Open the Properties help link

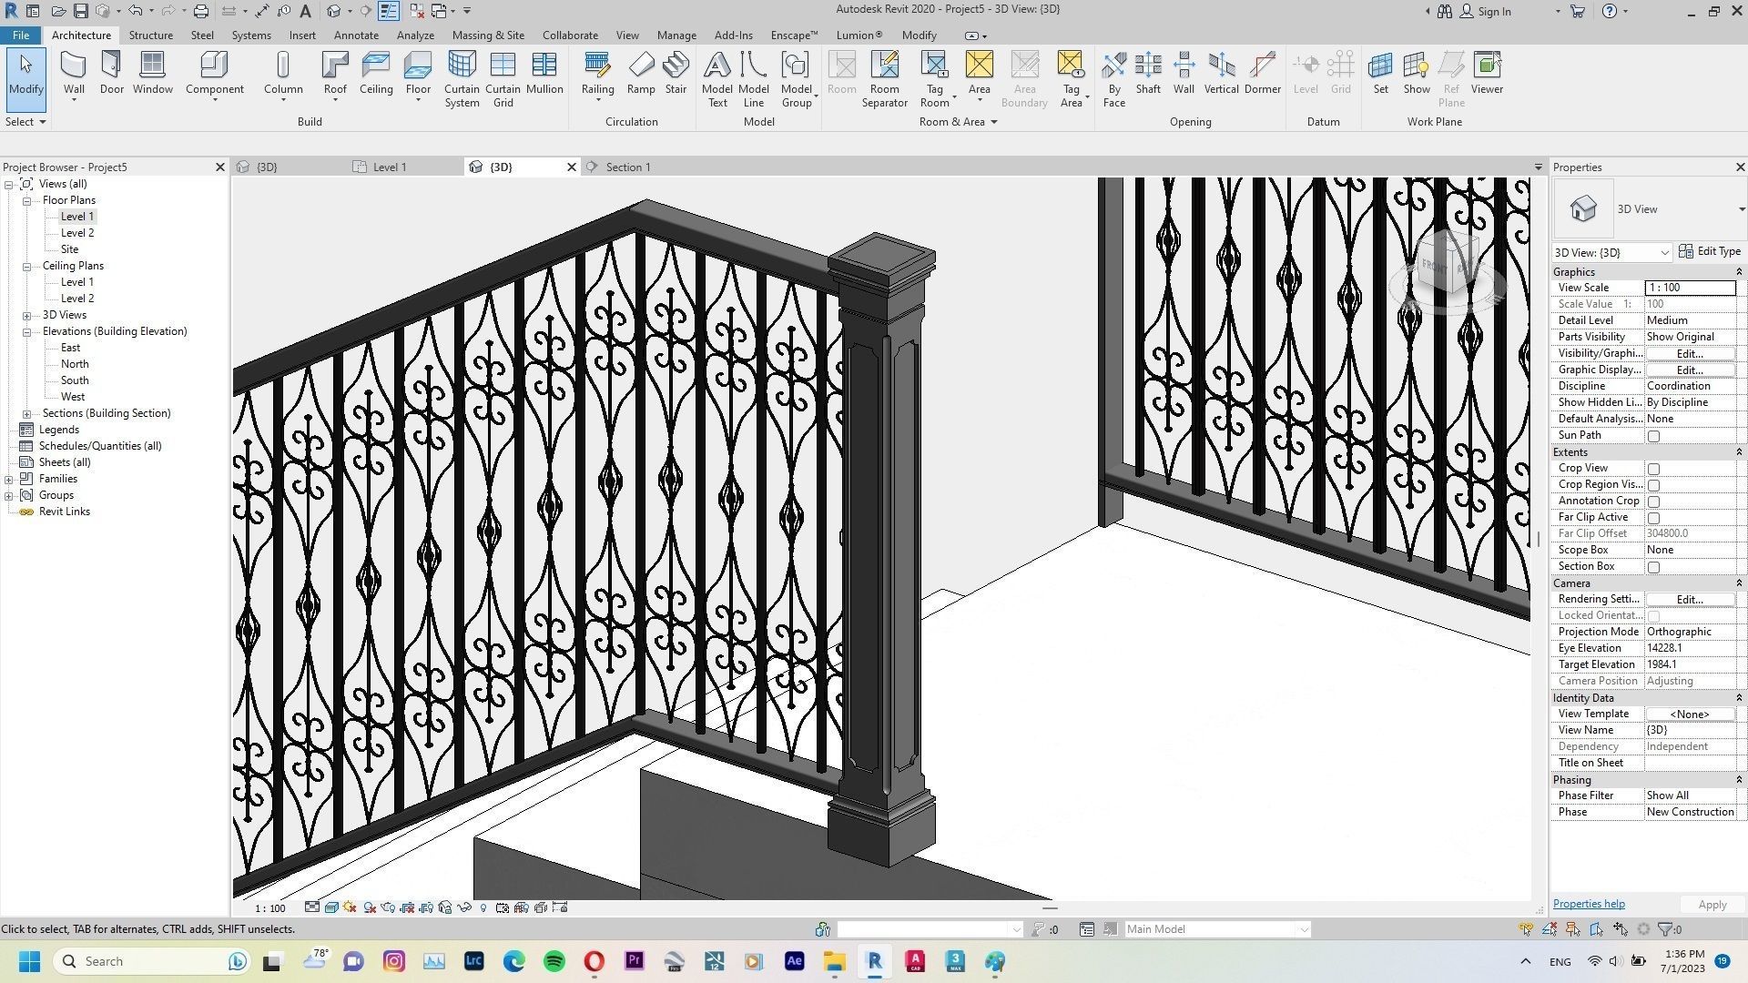tap(1588, 903)
